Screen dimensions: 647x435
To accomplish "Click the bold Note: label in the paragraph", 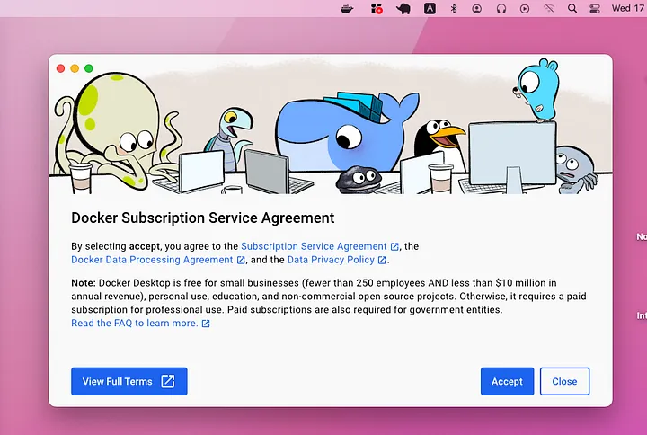I will pos(84,283).
